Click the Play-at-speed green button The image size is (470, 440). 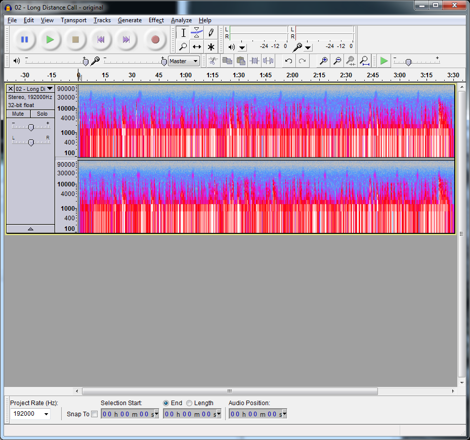pos(383,61)
